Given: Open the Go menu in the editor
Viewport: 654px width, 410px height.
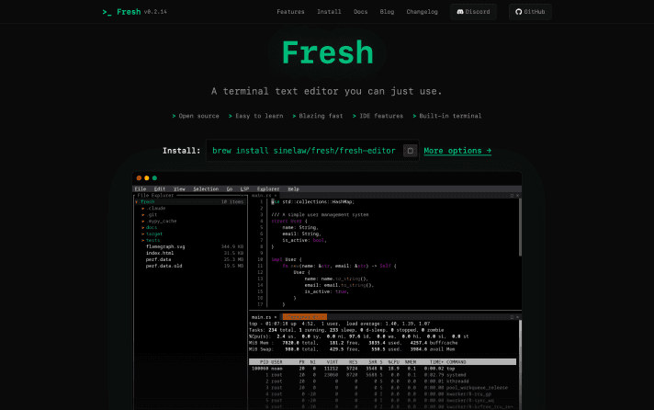Looking at the screenshot, I should (x=230, y=189).
